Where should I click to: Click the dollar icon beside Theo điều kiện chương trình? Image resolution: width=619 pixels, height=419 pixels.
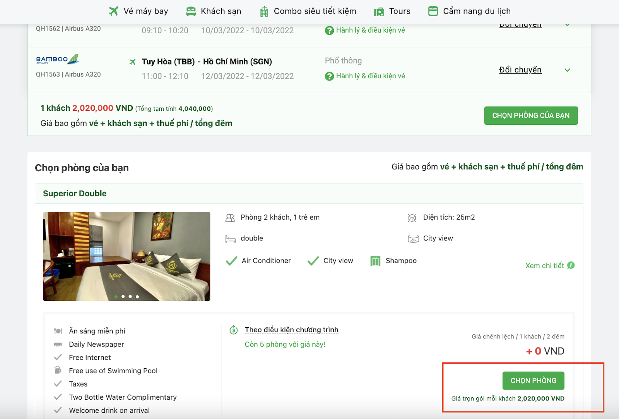click(x=234, y=330)
